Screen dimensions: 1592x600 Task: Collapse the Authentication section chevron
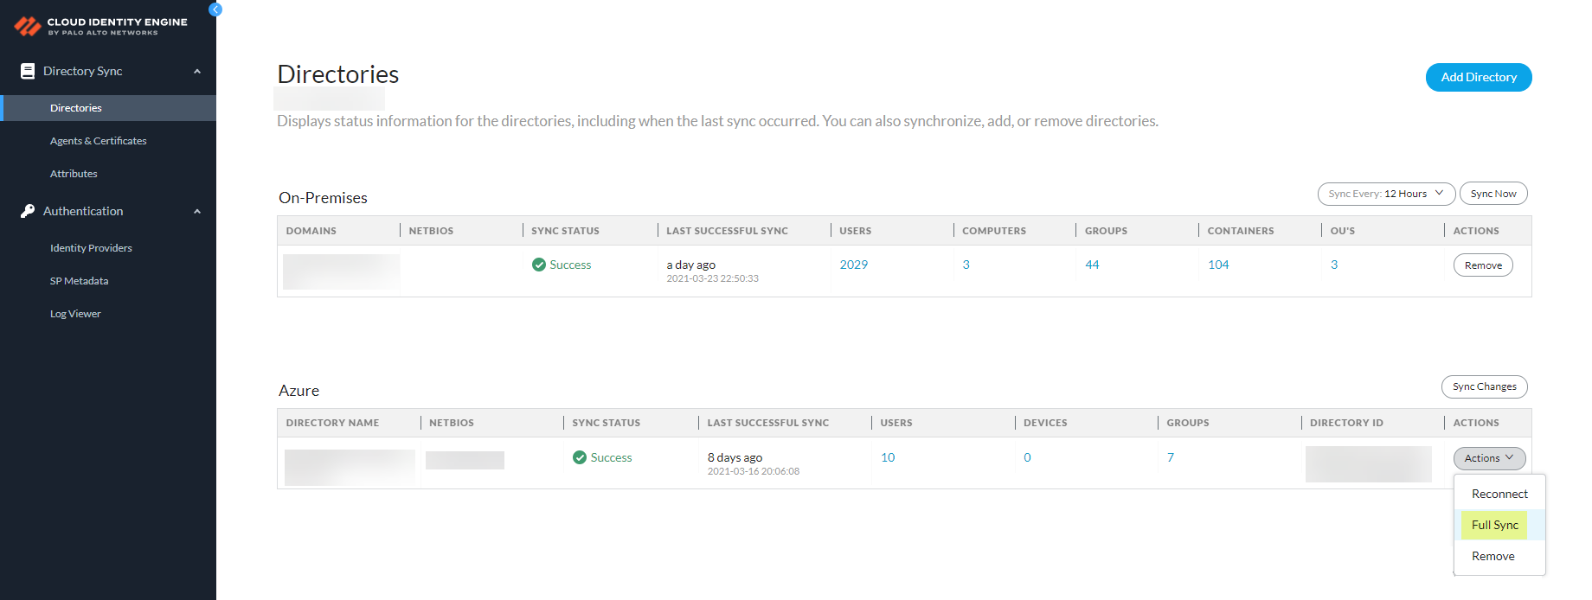pyautogui.click(x=197, y=211)
